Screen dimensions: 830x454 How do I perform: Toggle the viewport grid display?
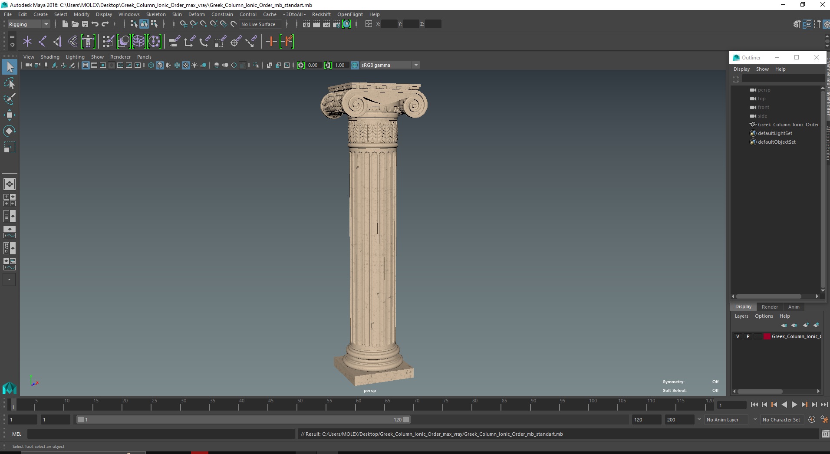[86, 65]
